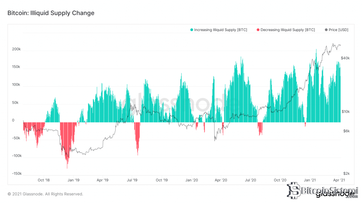This screenshot has width=362, height=203.
Task: Select the Jul '19 x-axis label
Action: [132, 180]
